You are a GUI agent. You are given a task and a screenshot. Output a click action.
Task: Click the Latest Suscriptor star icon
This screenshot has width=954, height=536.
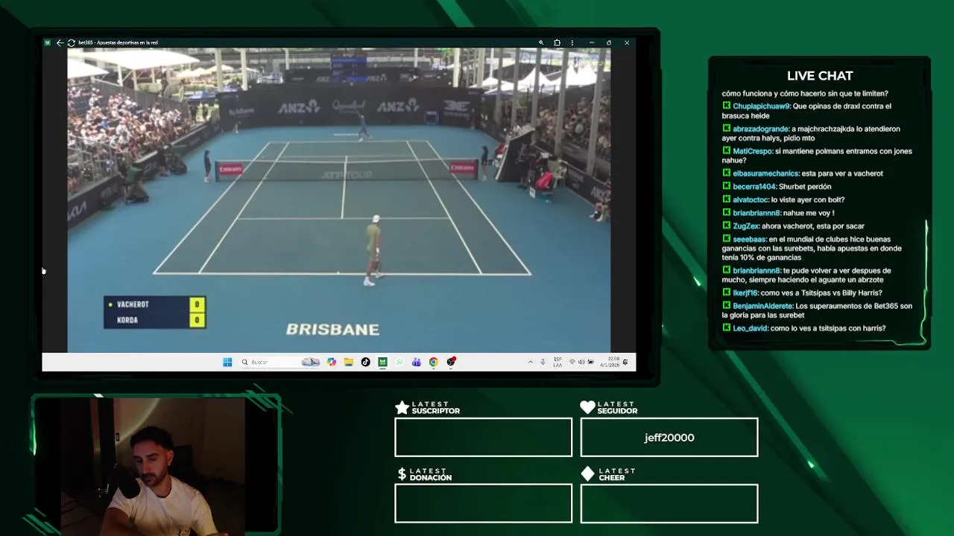click(402, 407)
